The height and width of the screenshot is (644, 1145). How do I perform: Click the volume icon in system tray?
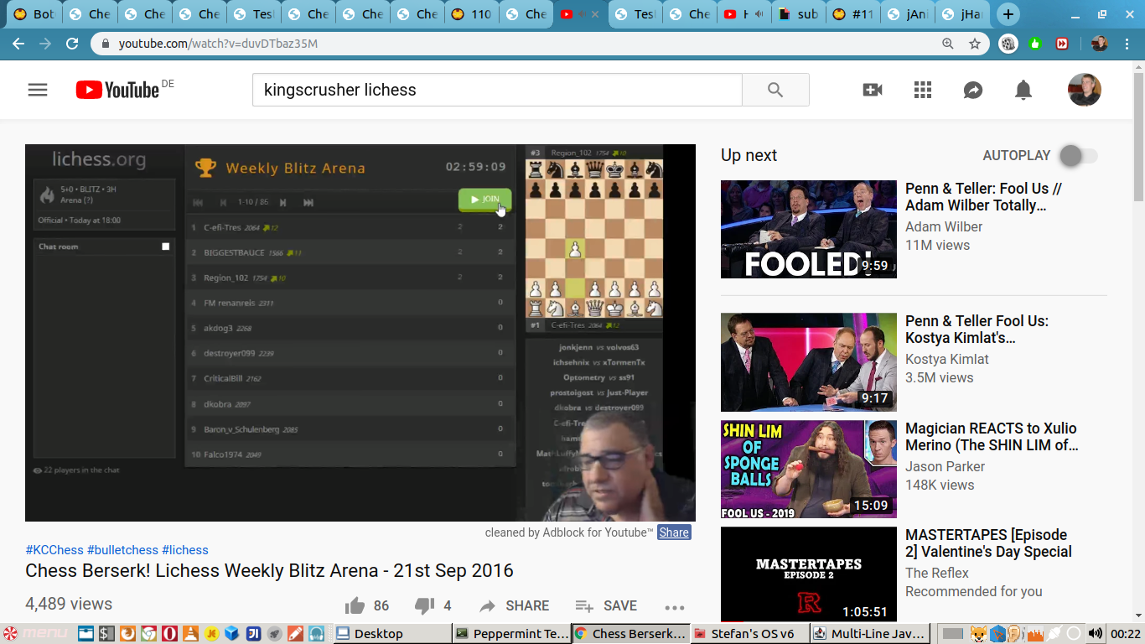1095,633
